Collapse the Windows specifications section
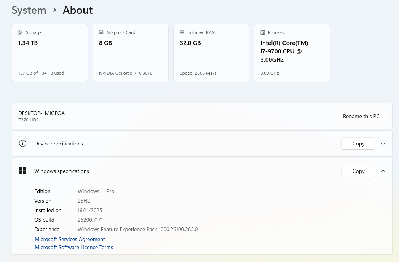Screen dimensions: 399x262 (x=383, y=171)
